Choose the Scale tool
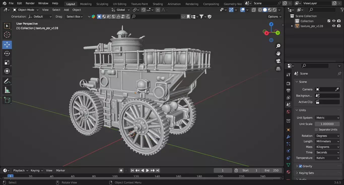The image size is (344, 185). tap(7, 62)
